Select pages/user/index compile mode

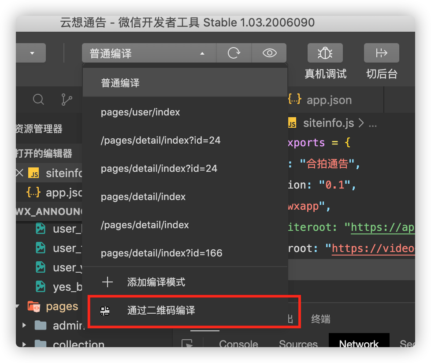coord(185,112)
